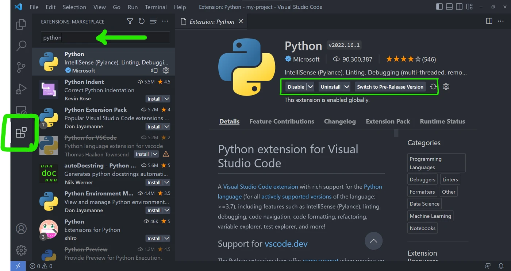Open Accounts menu in activity bar
Viewport: 511px width, 271px height.
coord(21,229)
